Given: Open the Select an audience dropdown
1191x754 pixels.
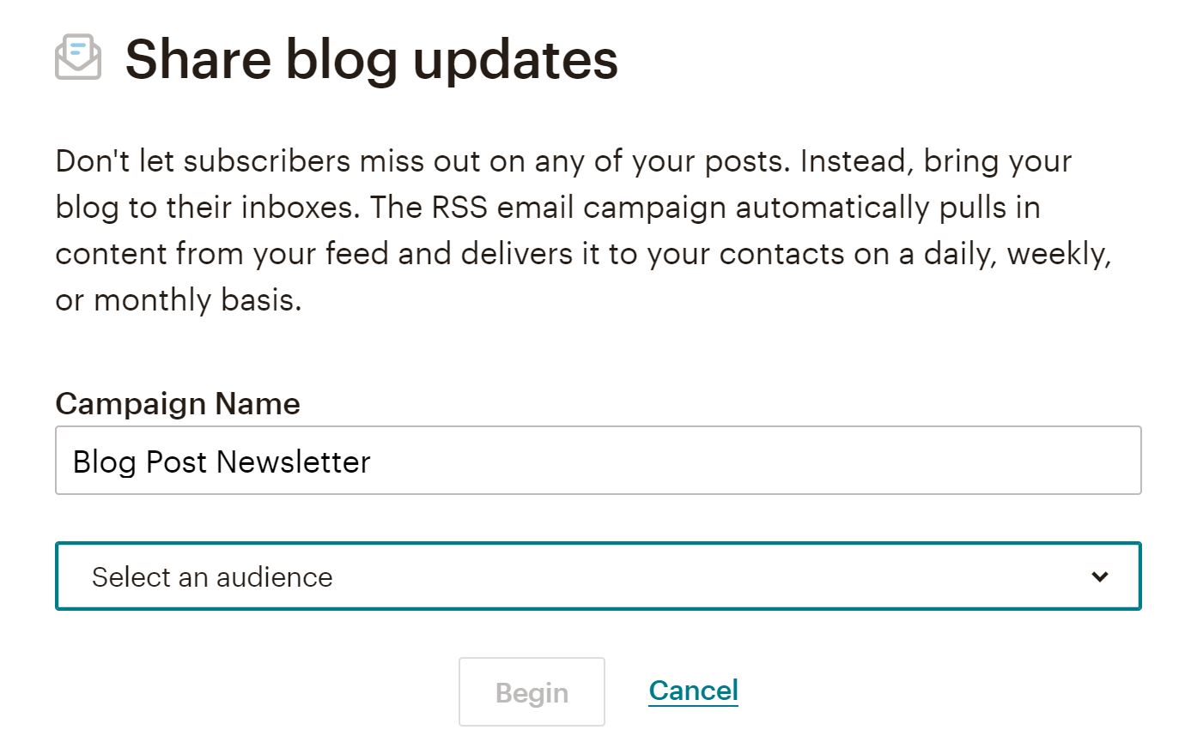Looking at the screenshot, I should [x=598, y=576].
